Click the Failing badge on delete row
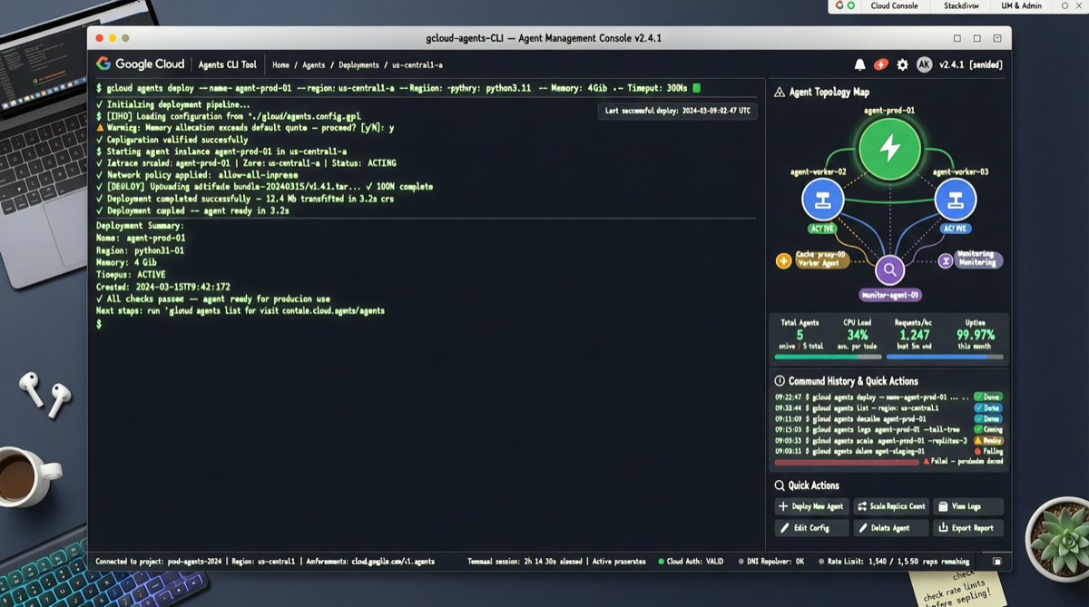This screenshot has height=607, width=1089. 988,451
